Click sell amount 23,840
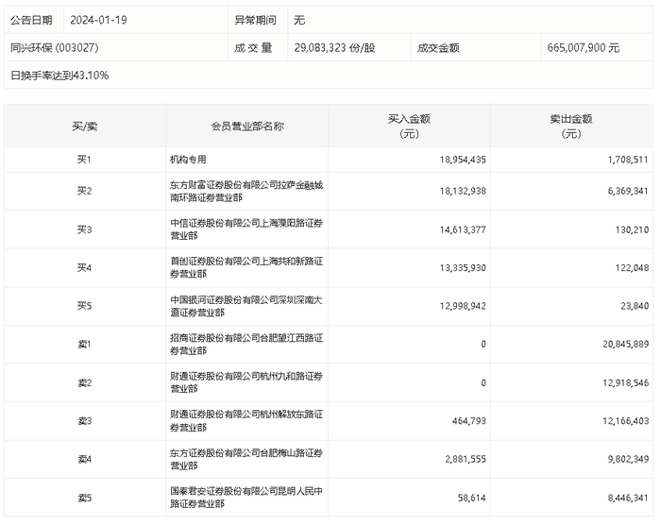The image size is (661, 525). pos(635,306)
